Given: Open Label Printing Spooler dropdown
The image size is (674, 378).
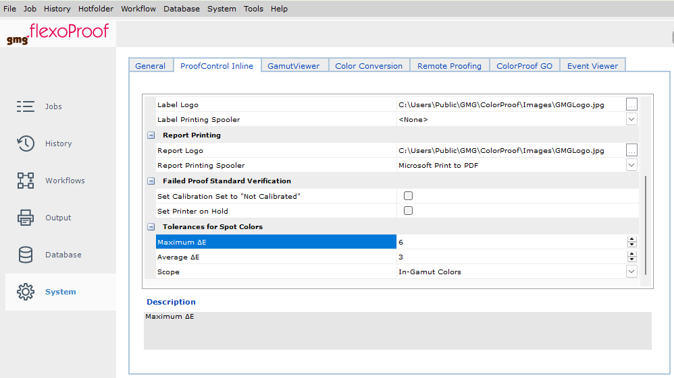Looking at the screenshot, I should 631,119.
